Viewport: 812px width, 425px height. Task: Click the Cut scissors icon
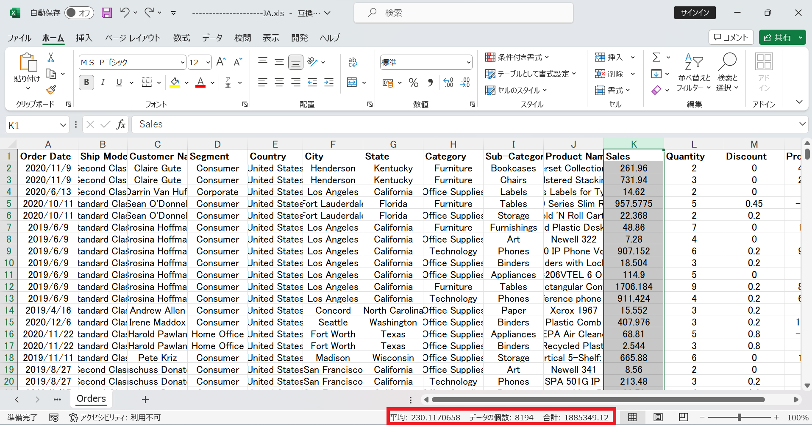[51, 57]
